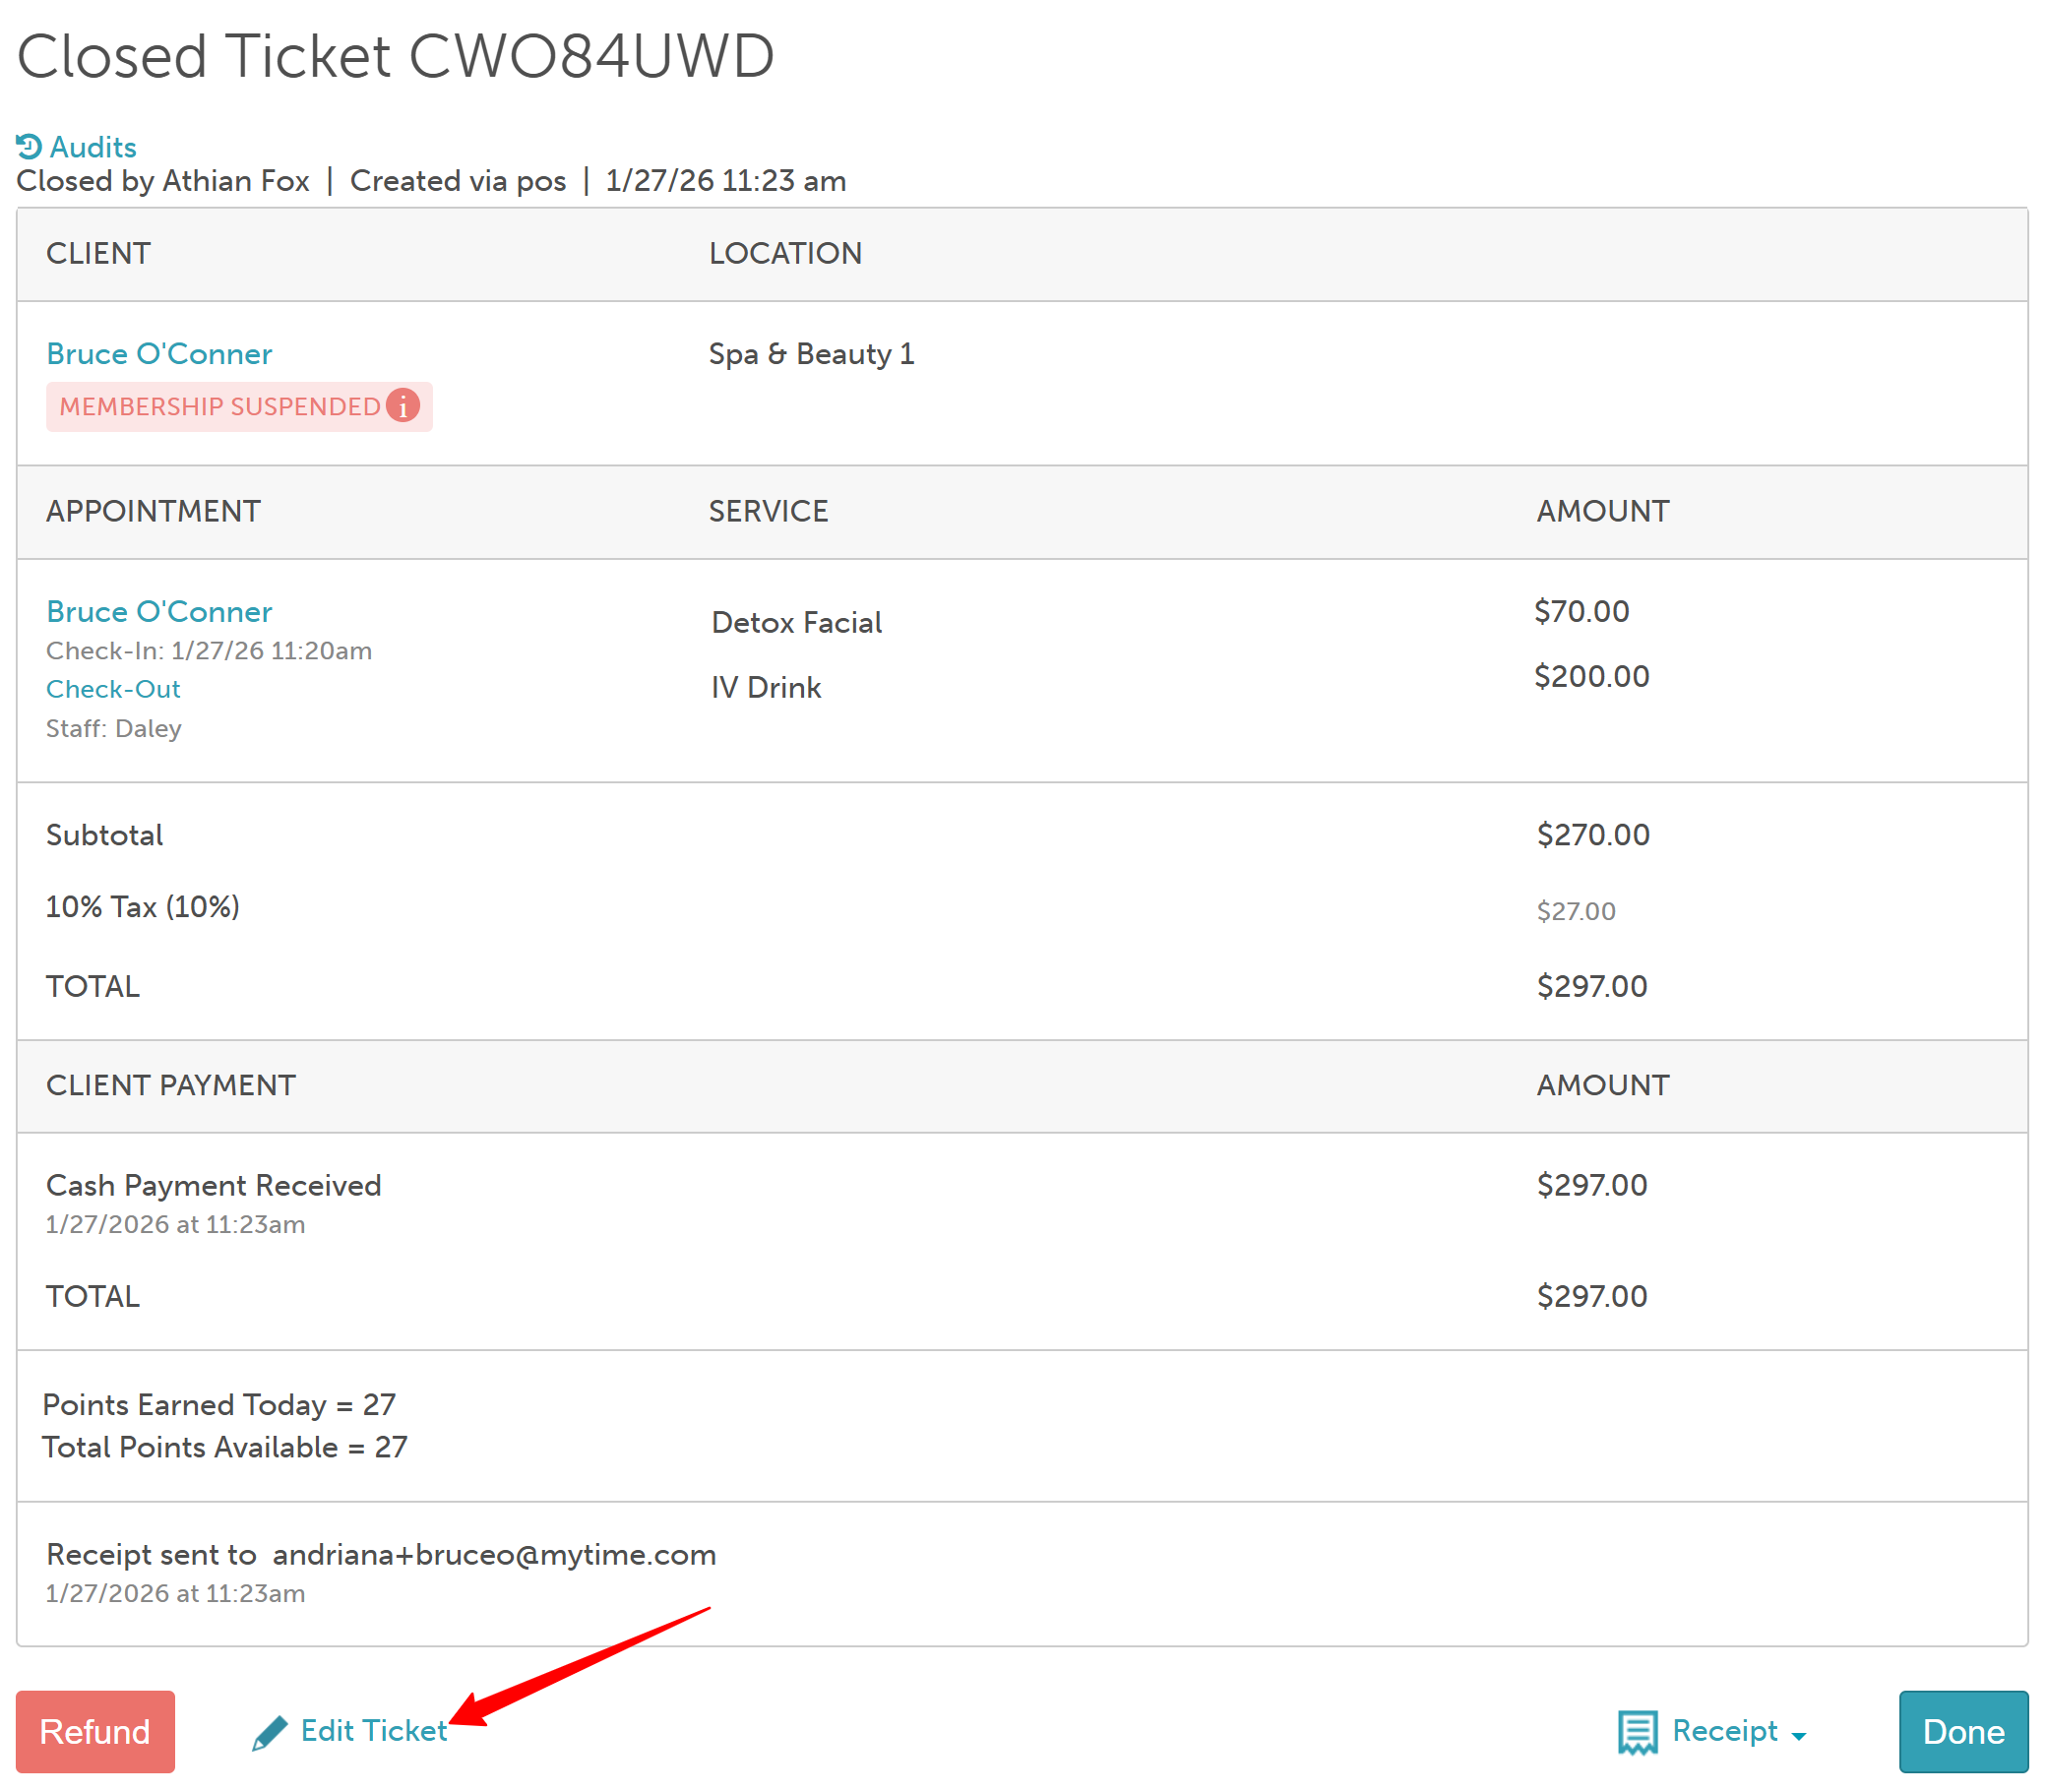Click the red Refund button

pyautogui.click(x=95, y=1731)
